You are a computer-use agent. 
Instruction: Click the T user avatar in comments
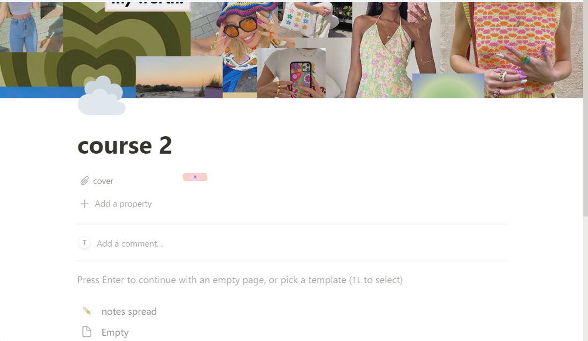[84, 243]
